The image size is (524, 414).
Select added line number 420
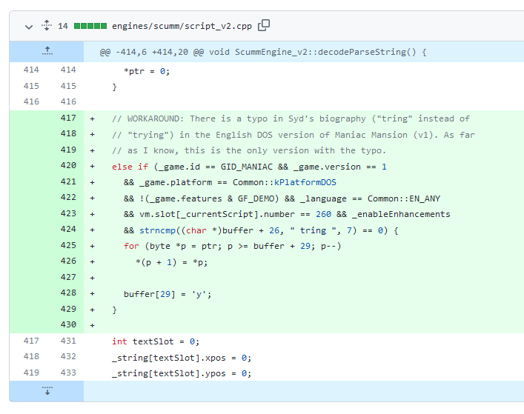[x=68, y=167]
